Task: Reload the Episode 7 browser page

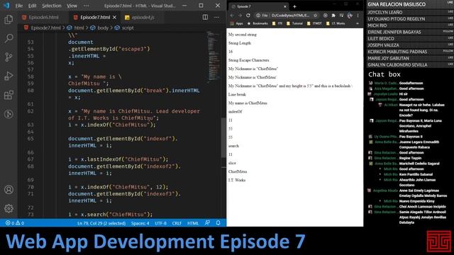Action: (x=248, y=16)
